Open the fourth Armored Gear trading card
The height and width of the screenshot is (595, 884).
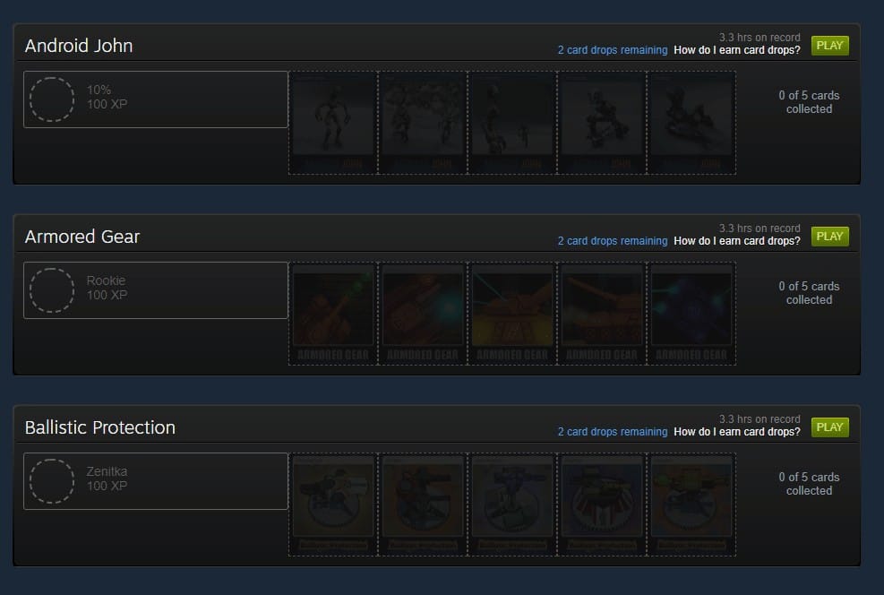tap(602, 314)
